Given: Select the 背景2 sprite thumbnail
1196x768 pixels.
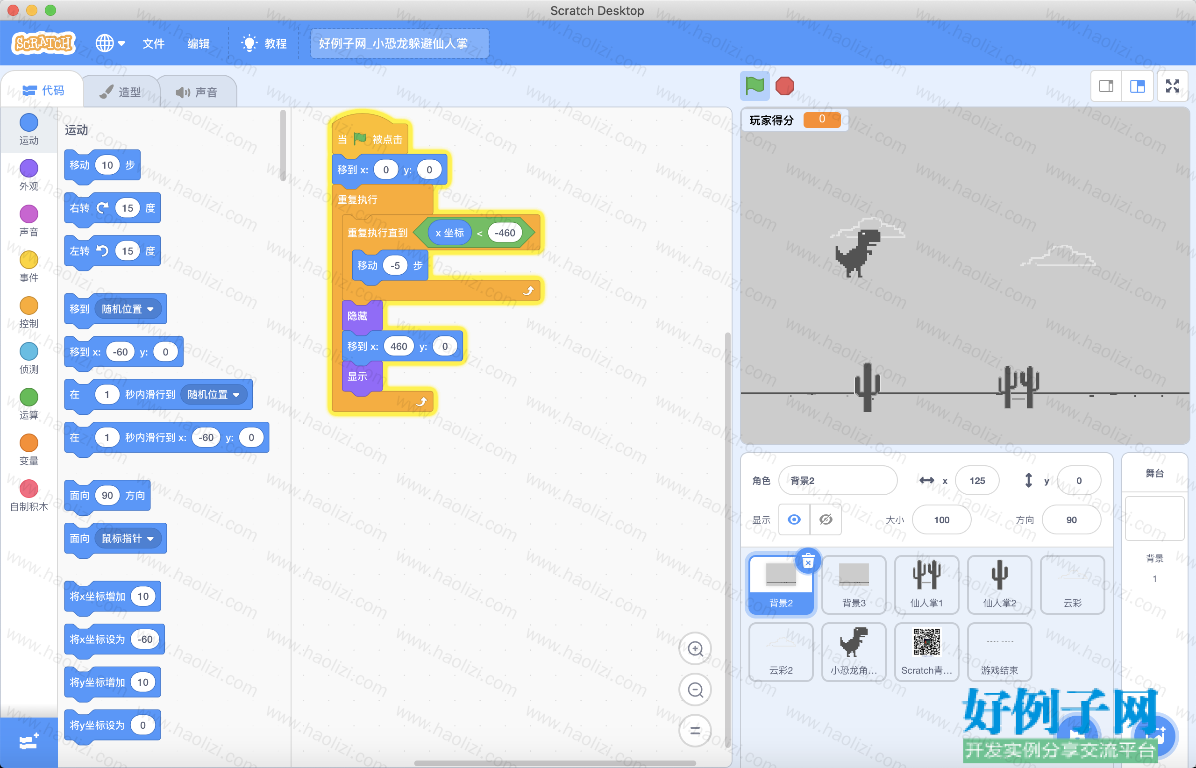Looking at the screenshot, I should [x=781, y=585].
